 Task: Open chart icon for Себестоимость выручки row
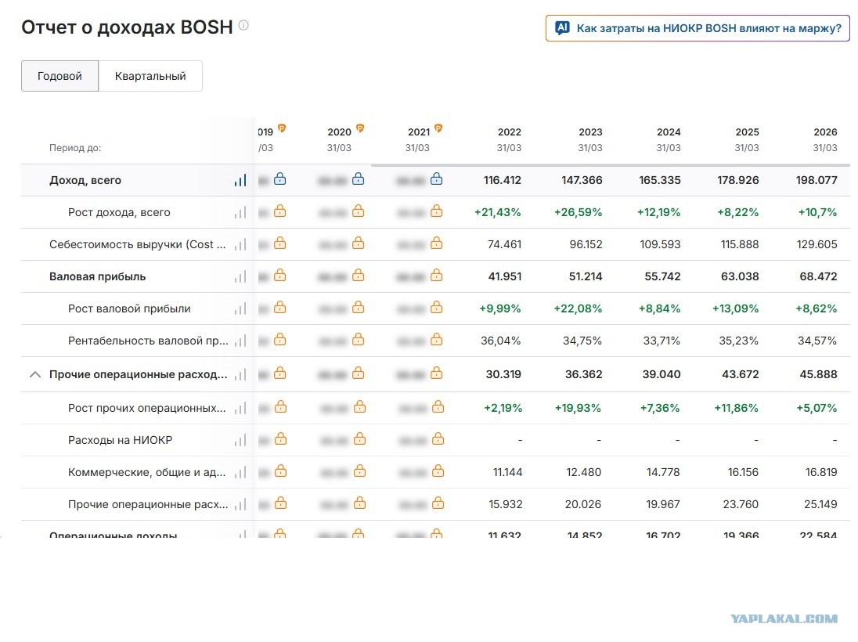tap(240, 244)
